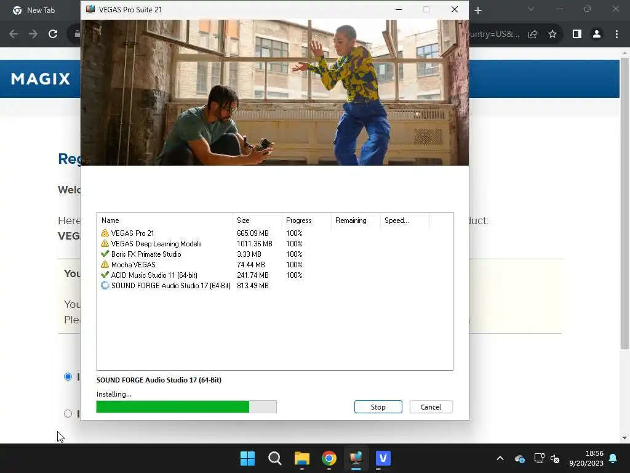Switch to the New Tab browser tab

(x=40, y=10)
